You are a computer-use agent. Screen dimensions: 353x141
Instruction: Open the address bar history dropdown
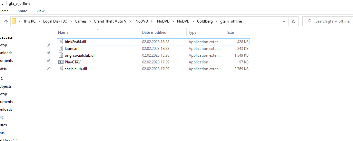[x=284, y=21]
